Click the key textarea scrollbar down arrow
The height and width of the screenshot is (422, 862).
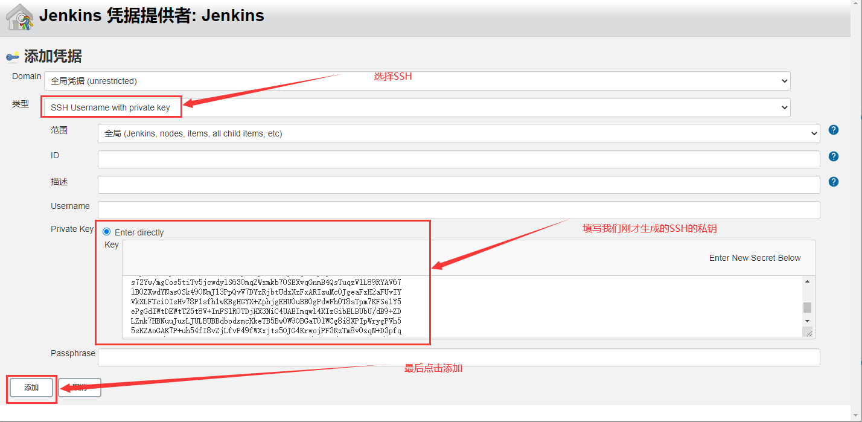pos(808,321)
